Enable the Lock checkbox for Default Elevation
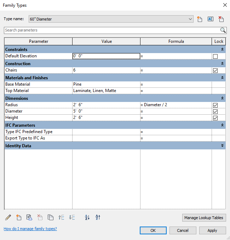230x240 pixels. (215, 56)
